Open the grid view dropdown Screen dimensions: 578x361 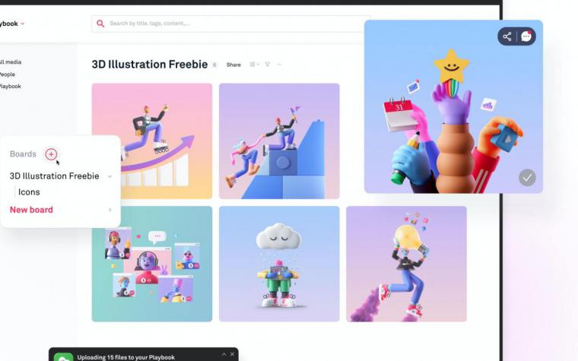[x=254, y=65]
